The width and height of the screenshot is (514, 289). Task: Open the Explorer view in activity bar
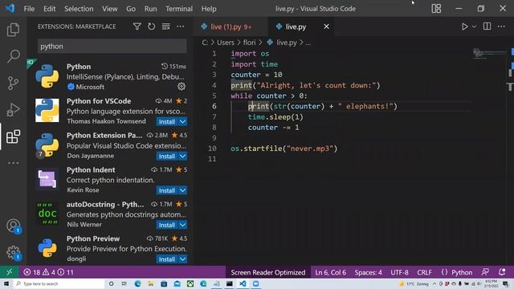coord(13,30)
